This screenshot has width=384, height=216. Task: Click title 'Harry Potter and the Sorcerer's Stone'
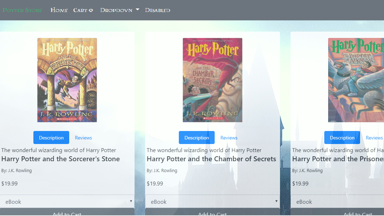(60, 159)
